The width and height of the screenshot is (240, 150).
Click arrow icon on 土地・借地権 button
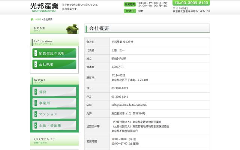click(x=36, y=126)
